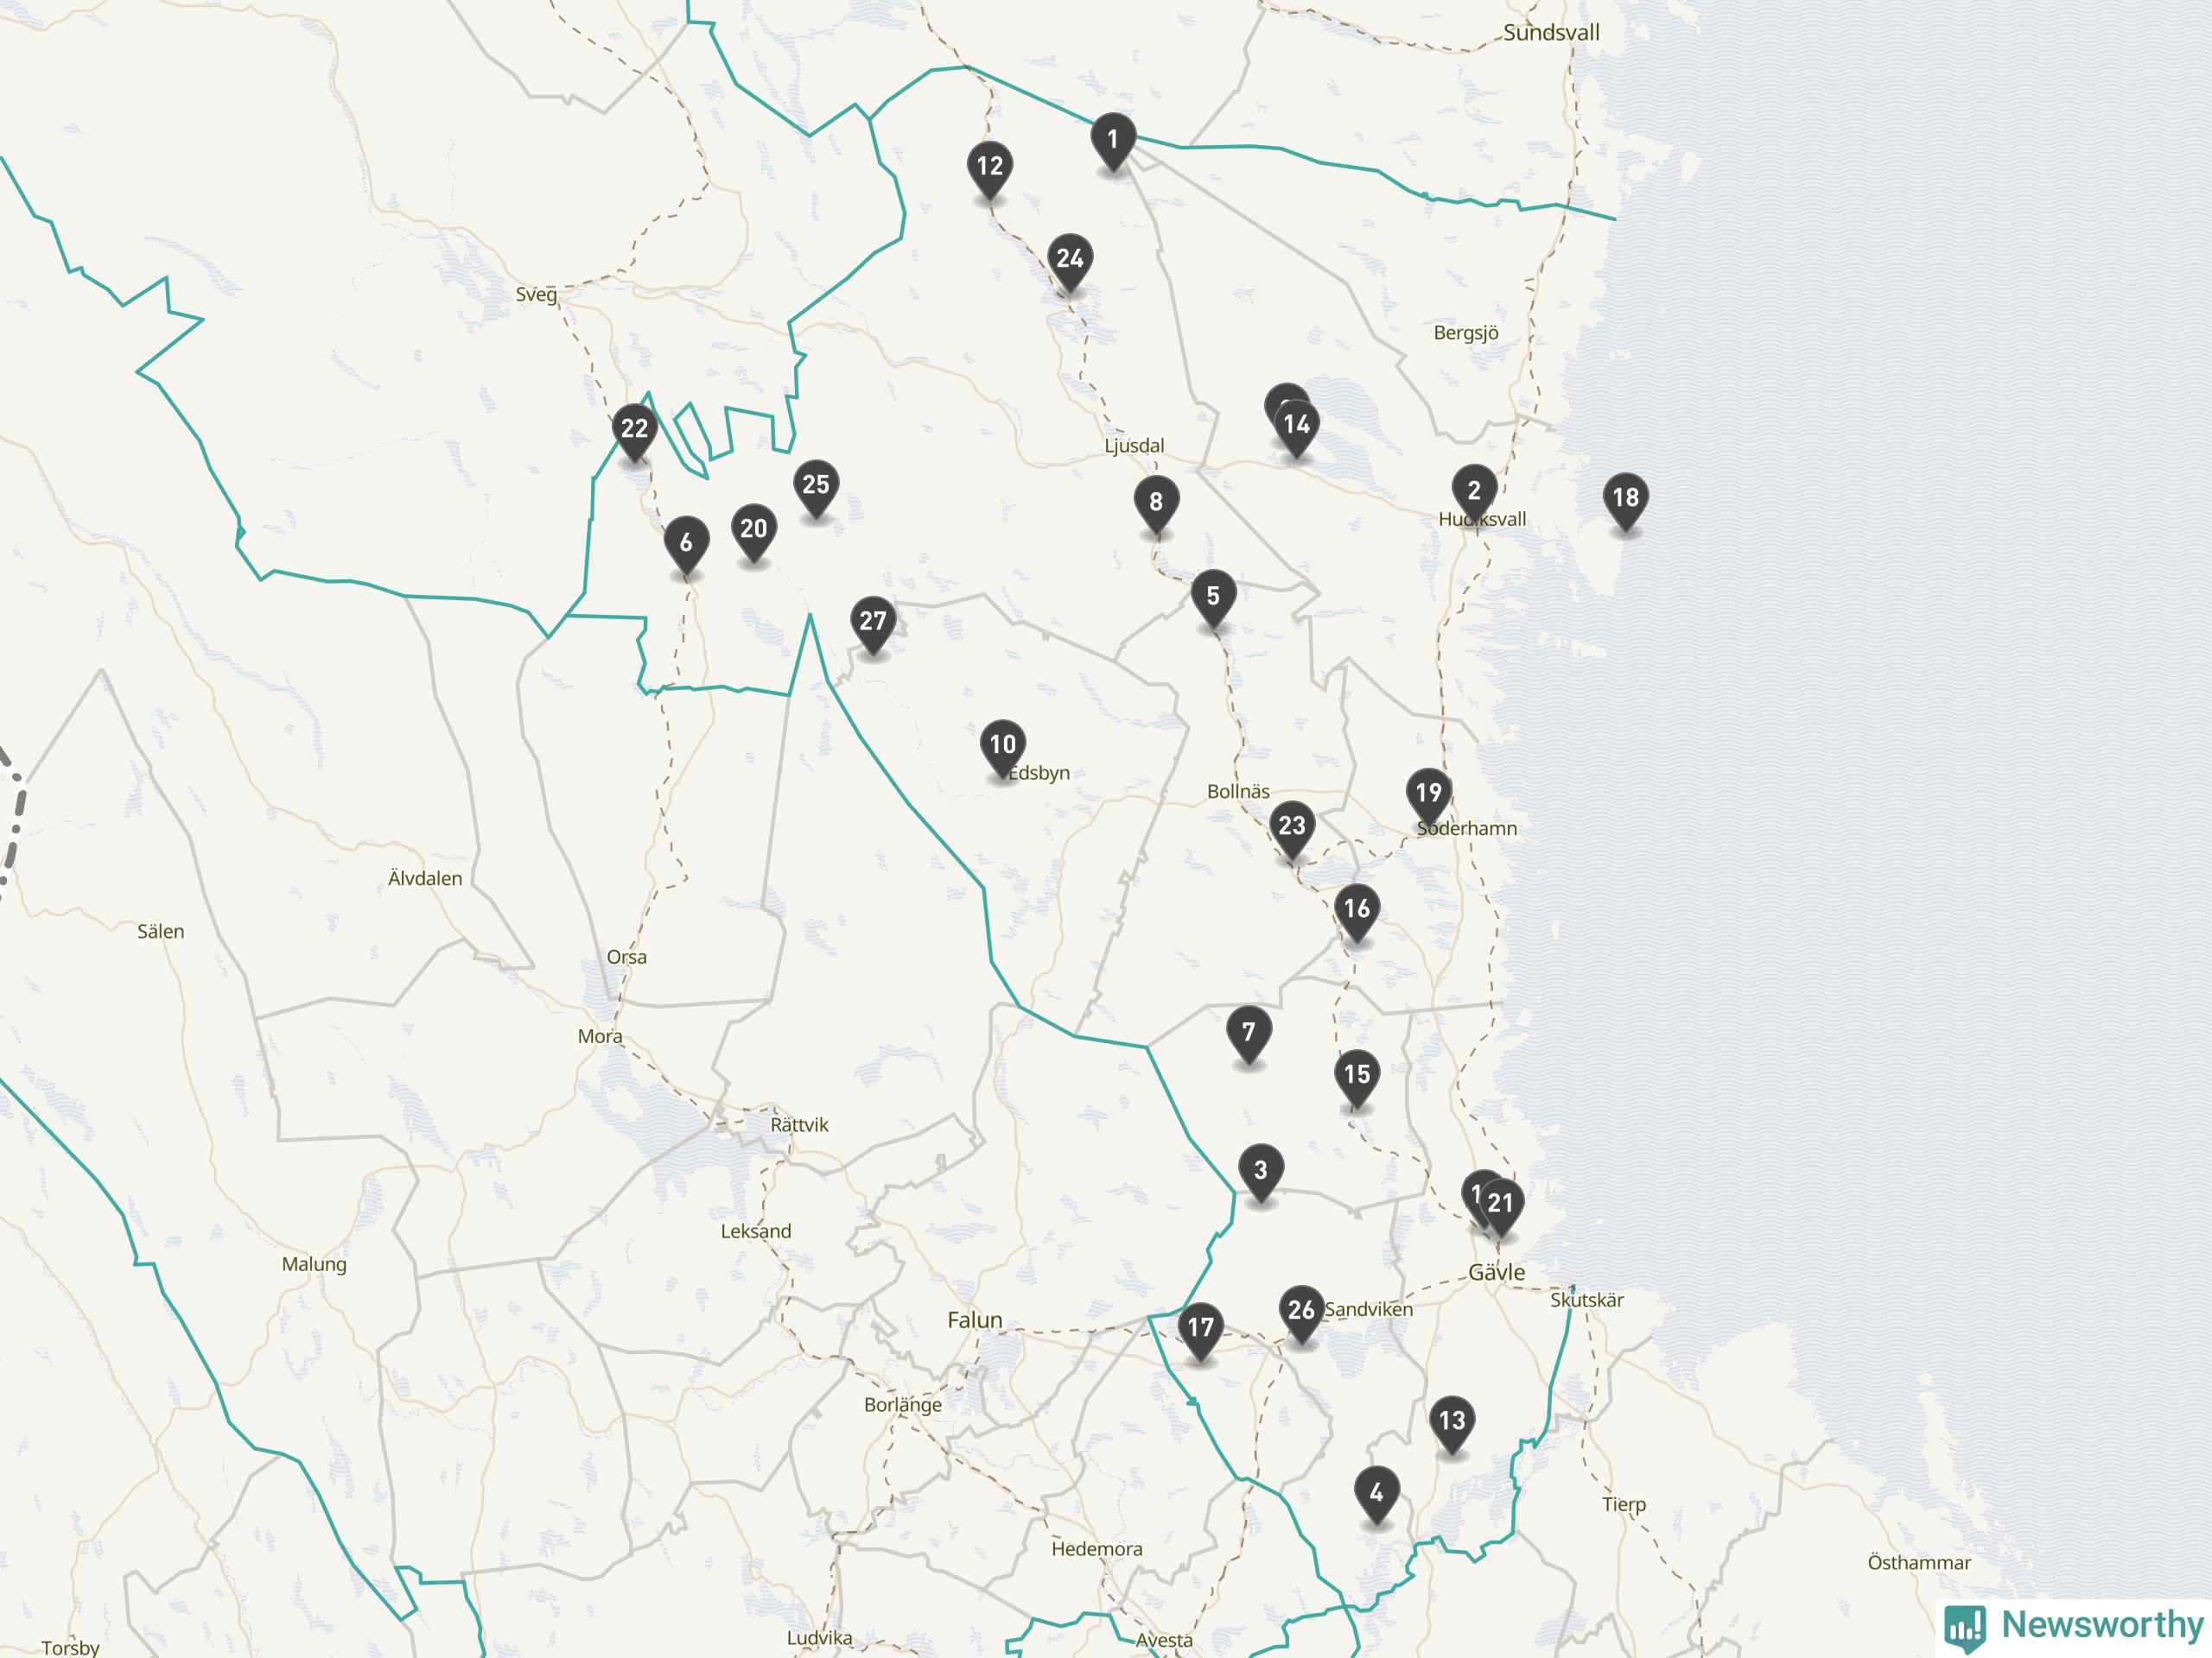Click marker 14 near Ljusdal
This screenshot has width=2212, height=1658.
tap(1297, 426)
